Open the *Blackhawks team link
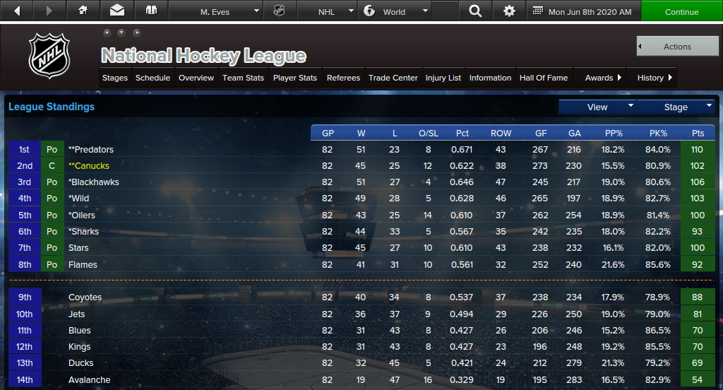Image resolution: width=723 pixels, height=390 pixels. point(94,182)
